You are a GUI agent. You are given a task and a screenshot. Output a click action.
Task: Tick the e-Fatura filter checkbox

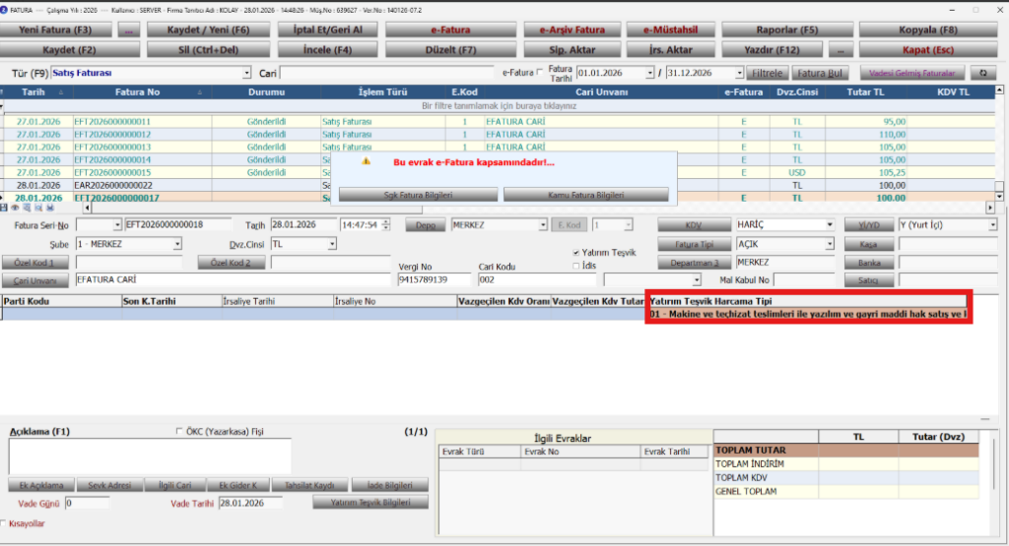tap(540, 73)
